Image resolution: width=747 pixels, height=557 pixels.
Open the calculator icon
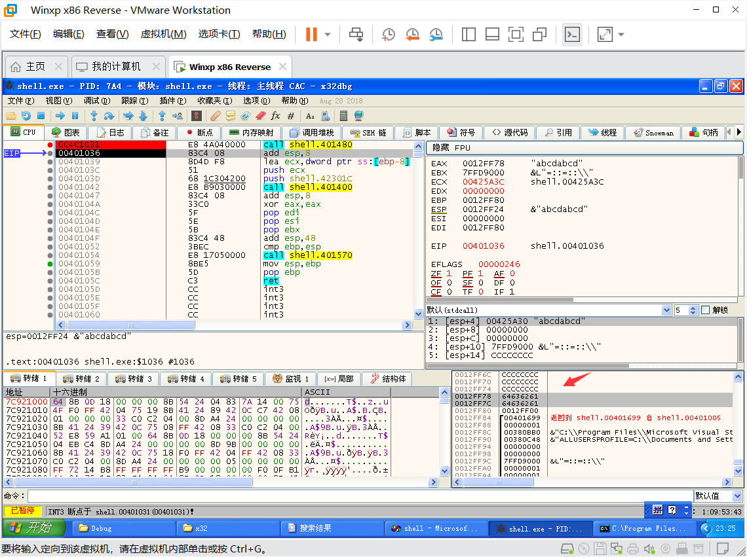click(343, 116)
